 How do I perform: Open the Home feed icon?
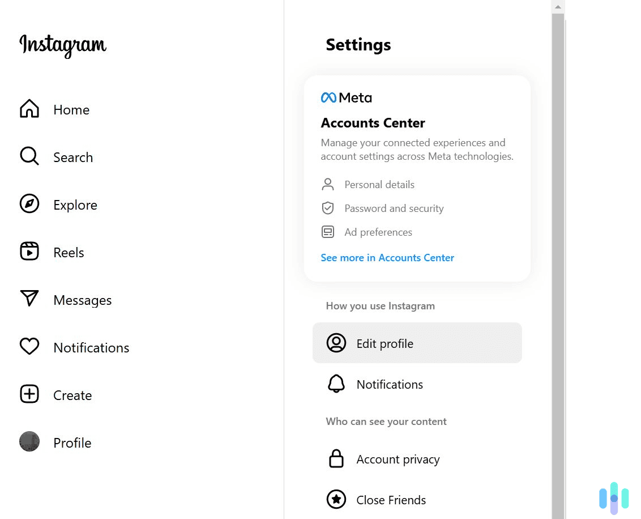tap(29, 109)
